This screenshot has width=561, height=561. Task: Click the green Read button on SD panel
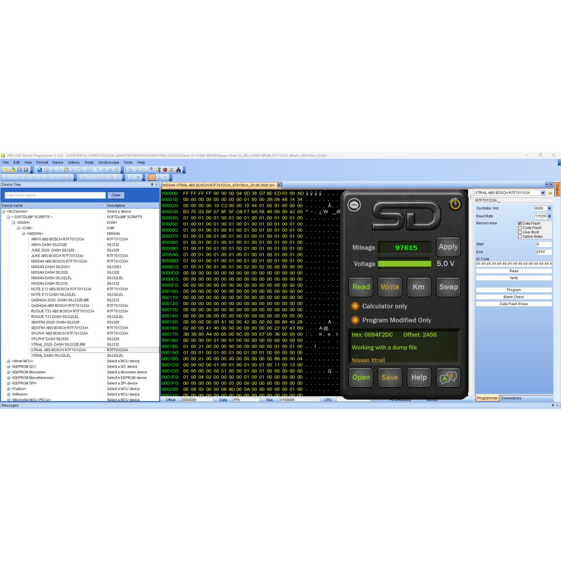pyautogui.click(x=361, y=287)
